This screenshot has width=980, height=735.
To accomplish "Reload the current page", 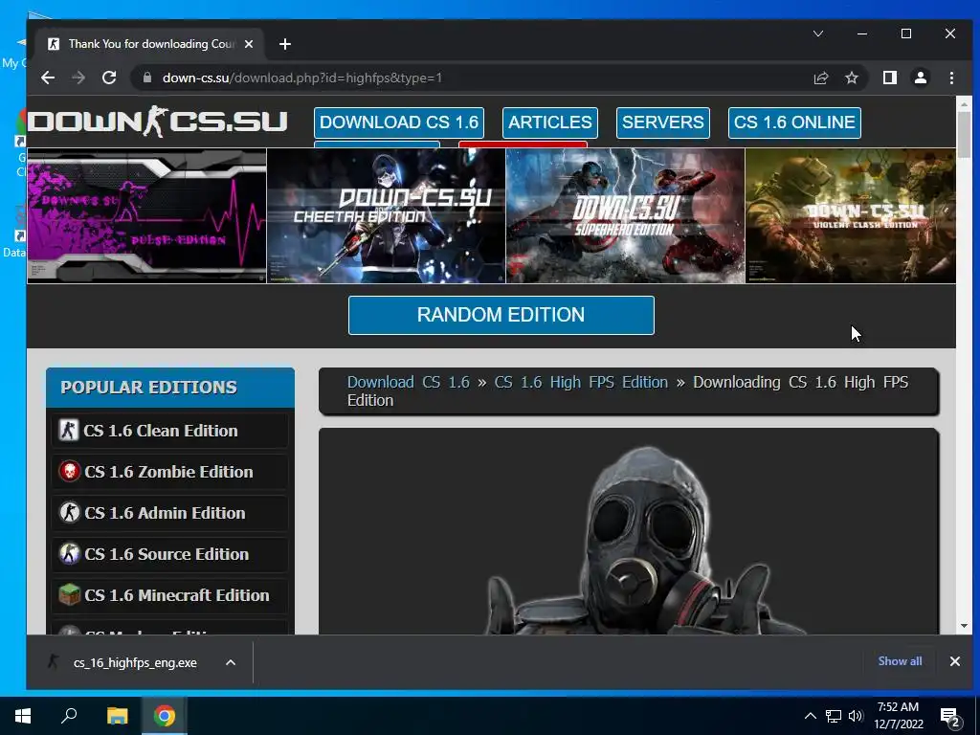I will click(109, 78).
